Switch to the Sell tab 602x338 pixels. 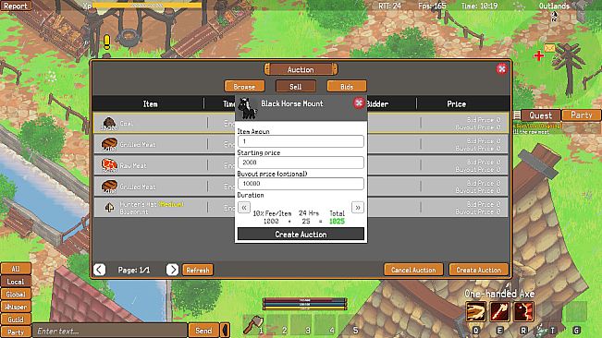[296, 86]
